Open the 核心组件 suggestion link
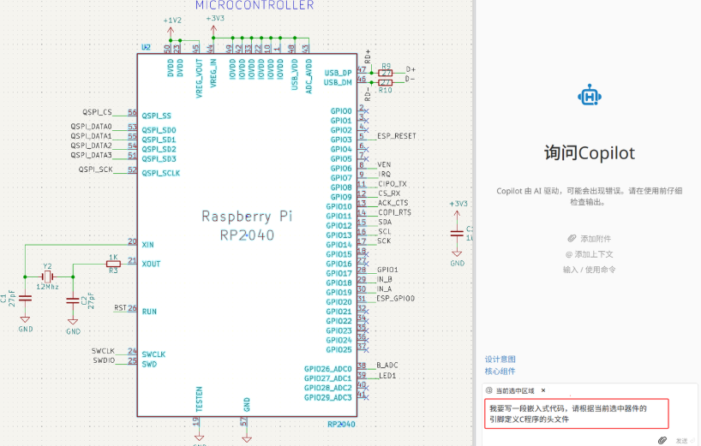Image resolution: width=701 pixels, height=446 pixels. pyautogui.click(x=500, y=371)
